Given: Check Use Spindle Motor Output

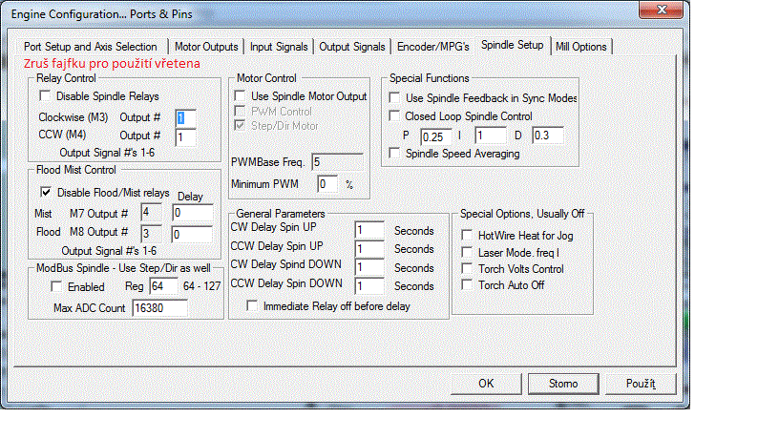Looking at the screenshot, I should pyautogui.click(x=241, y=96).
